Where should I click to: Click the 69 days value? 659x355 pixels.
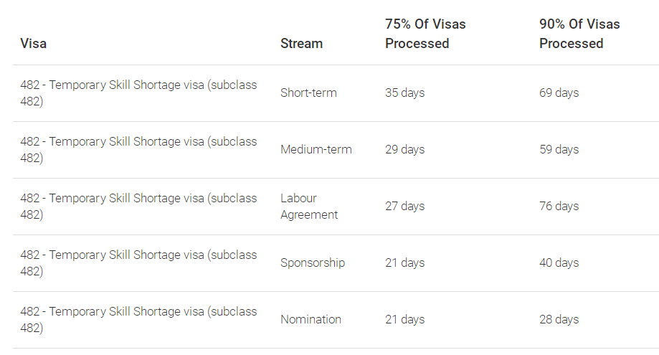[x=559, y=93]
